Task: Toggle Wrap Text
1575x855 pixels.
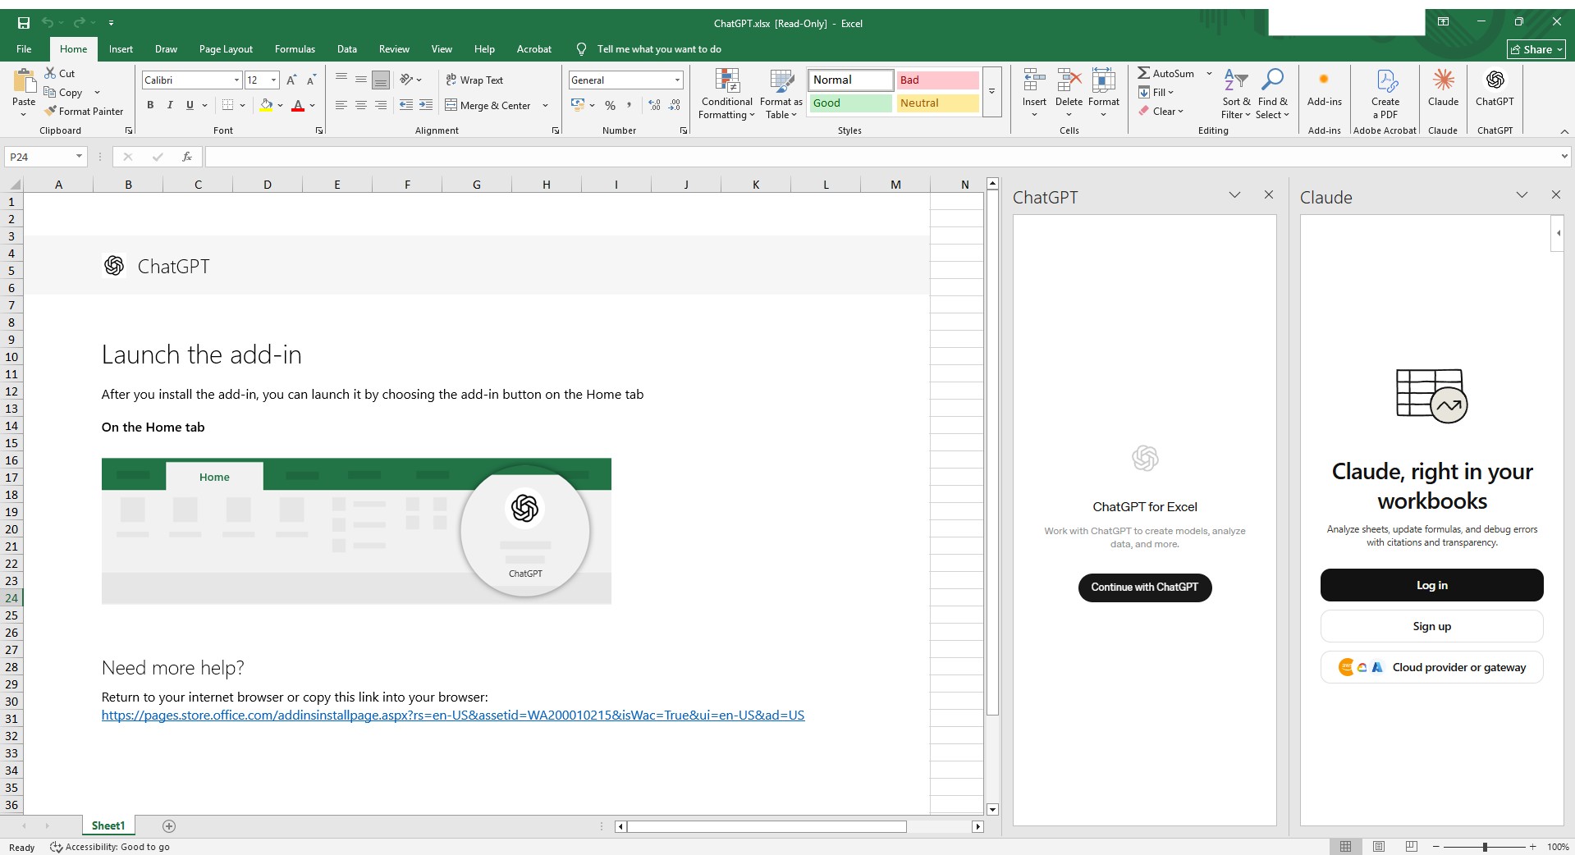Action: point(474,80)
